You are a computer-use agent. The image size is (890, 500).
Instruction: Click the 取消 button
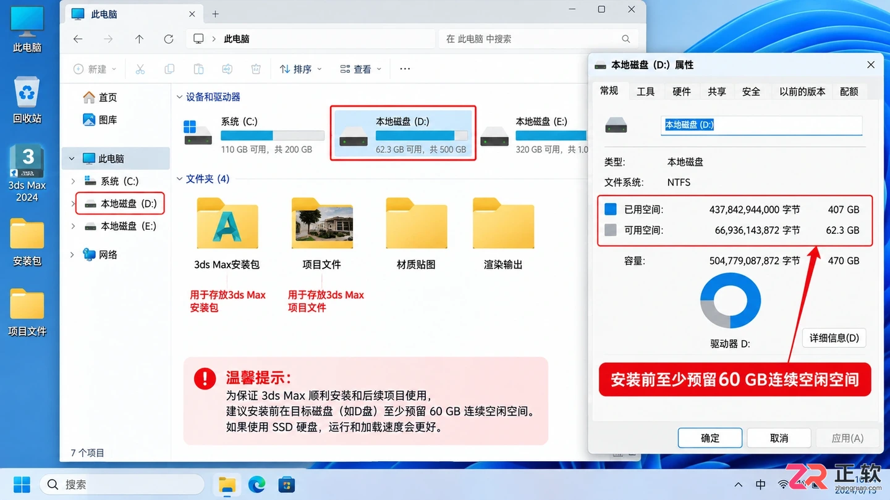(779, 438)
